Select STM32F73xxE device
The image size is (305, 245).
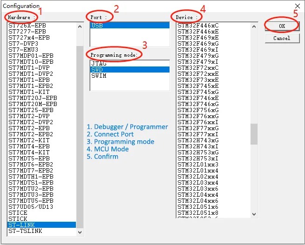tap(213, 80)
